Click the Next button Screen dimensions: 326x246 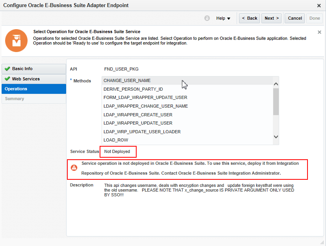pos(271,18)
